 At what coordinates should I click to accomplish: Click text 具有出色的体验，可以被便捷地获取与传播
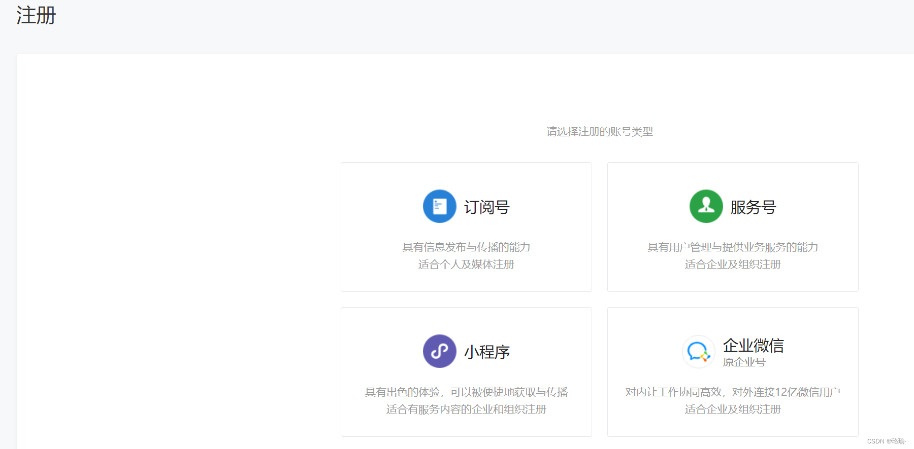[466, 392]
